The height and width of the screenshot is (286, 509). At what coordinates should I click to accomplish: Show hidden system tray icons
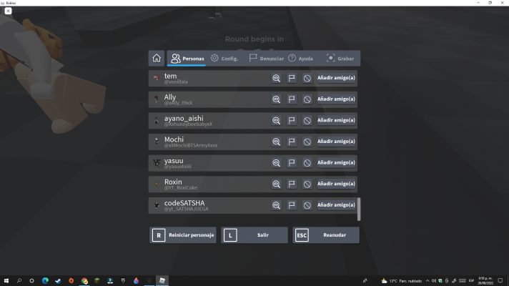[428, 281]
